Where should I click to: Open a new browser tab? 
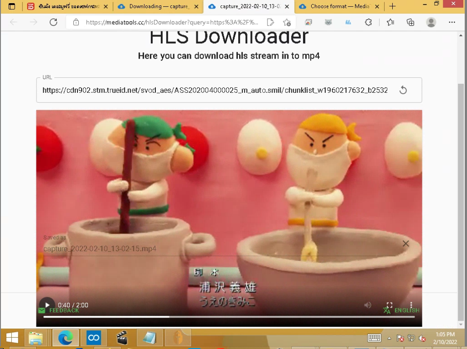point(393,6)
